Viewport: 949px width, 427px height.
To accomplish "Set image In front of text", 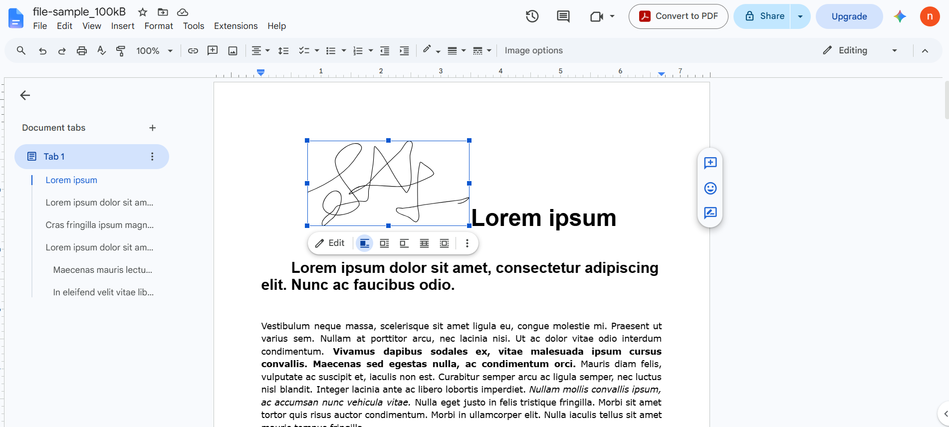I will 444,243.
